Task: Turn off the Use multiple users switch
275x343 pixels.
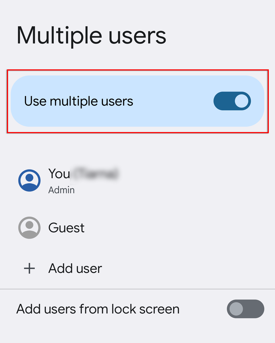Action: point(232,101)
